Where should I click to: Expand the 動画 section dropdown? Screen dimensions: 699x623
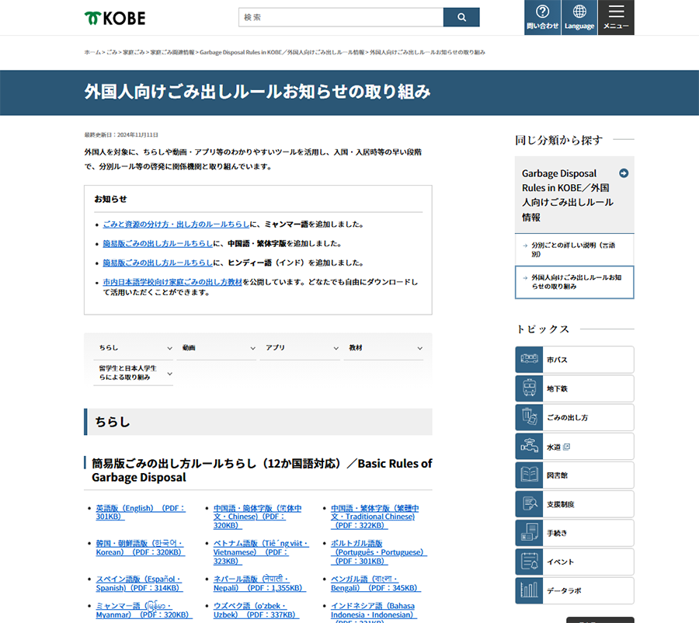(x=217, y=348)
